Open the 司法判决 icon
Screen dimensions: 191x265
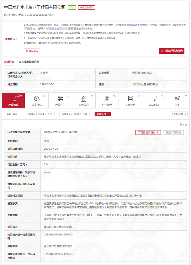tap(154, 98)
